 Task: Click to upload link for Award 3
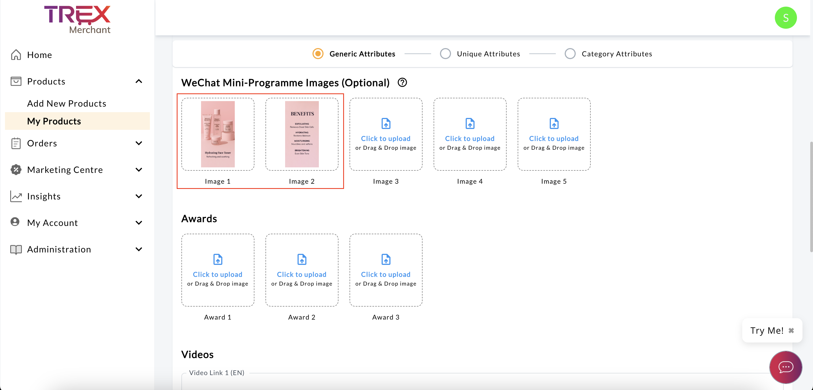click(x=385, y=274)
